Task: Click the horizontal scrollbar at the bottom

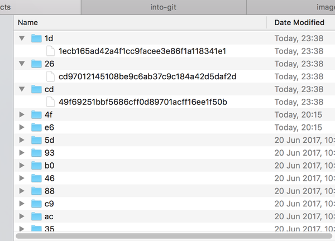Action: coord(167,236)
